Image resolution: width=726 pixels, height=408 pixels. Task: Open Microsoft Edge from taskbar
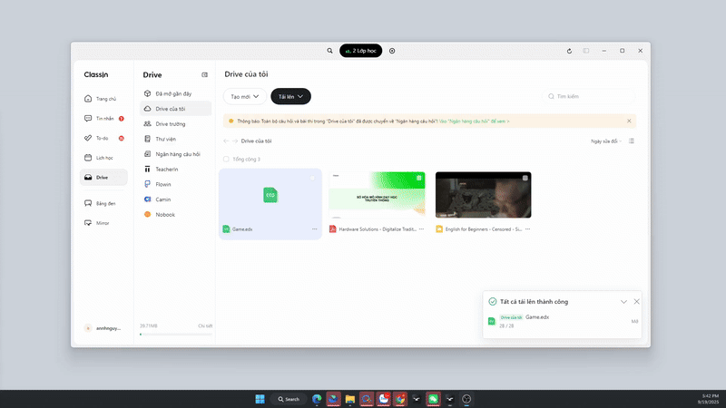(x=317, y=399)
